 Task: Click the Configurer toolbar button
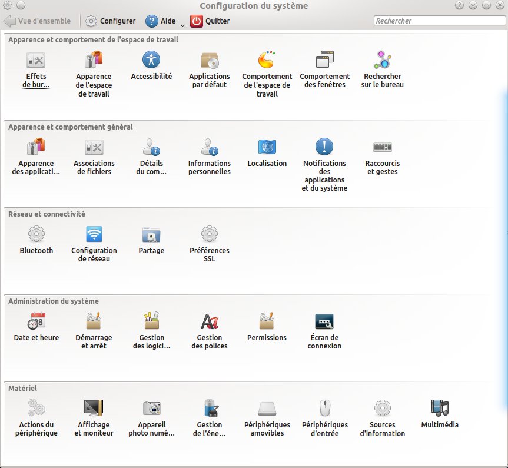[110, 21]
